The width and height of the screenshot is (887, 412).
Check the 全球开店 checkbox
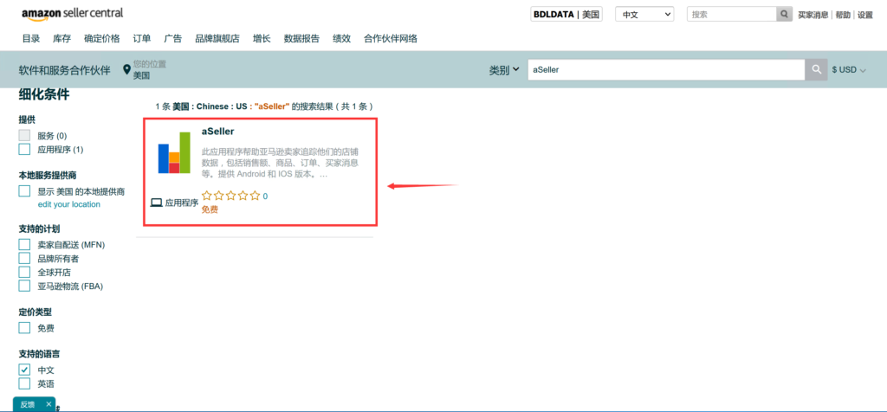click(24, 272)
